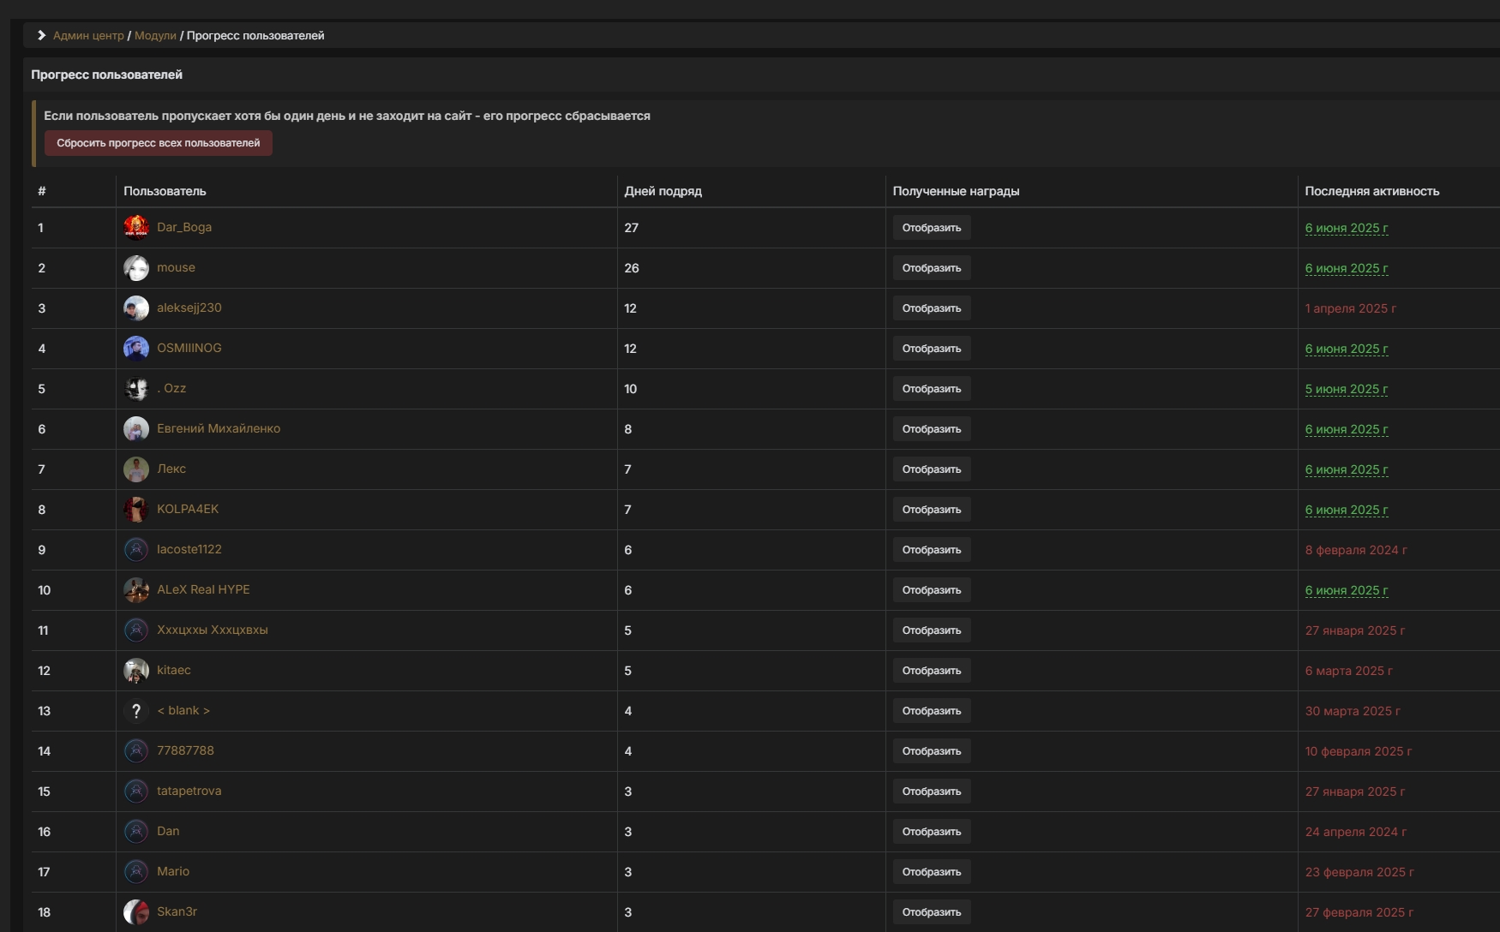Open kitaec username link

pos(174,671)
